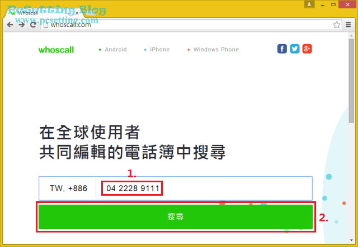The image size is (358, 247).
Task: Open the Facebook share icon
Action: point(282,49)
